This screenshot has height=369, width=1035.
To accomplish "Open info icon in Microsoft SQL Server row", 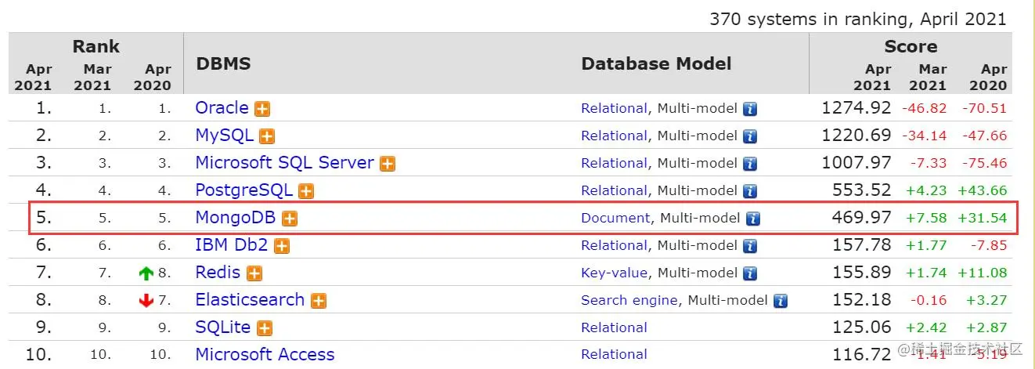I will [x=750, y=164].
